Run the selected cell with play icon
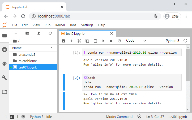192x120 pixels. [x=103, y=41]
